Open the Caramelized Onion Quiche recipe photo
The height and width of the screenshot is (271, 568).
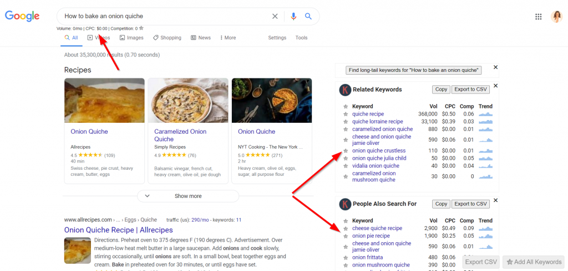tap(187, 100)
